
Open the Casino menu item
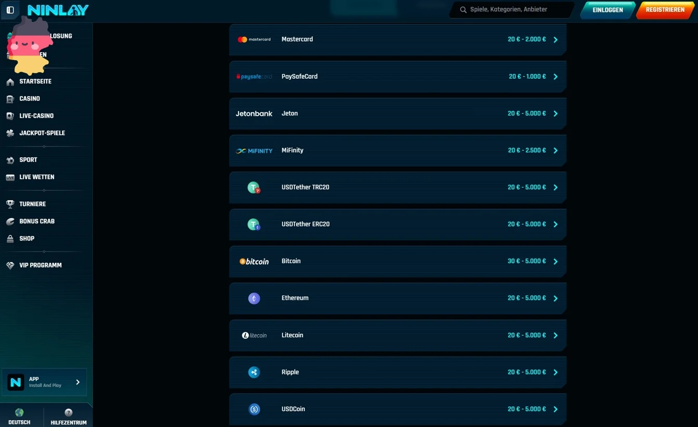click(x=30, y=98)
